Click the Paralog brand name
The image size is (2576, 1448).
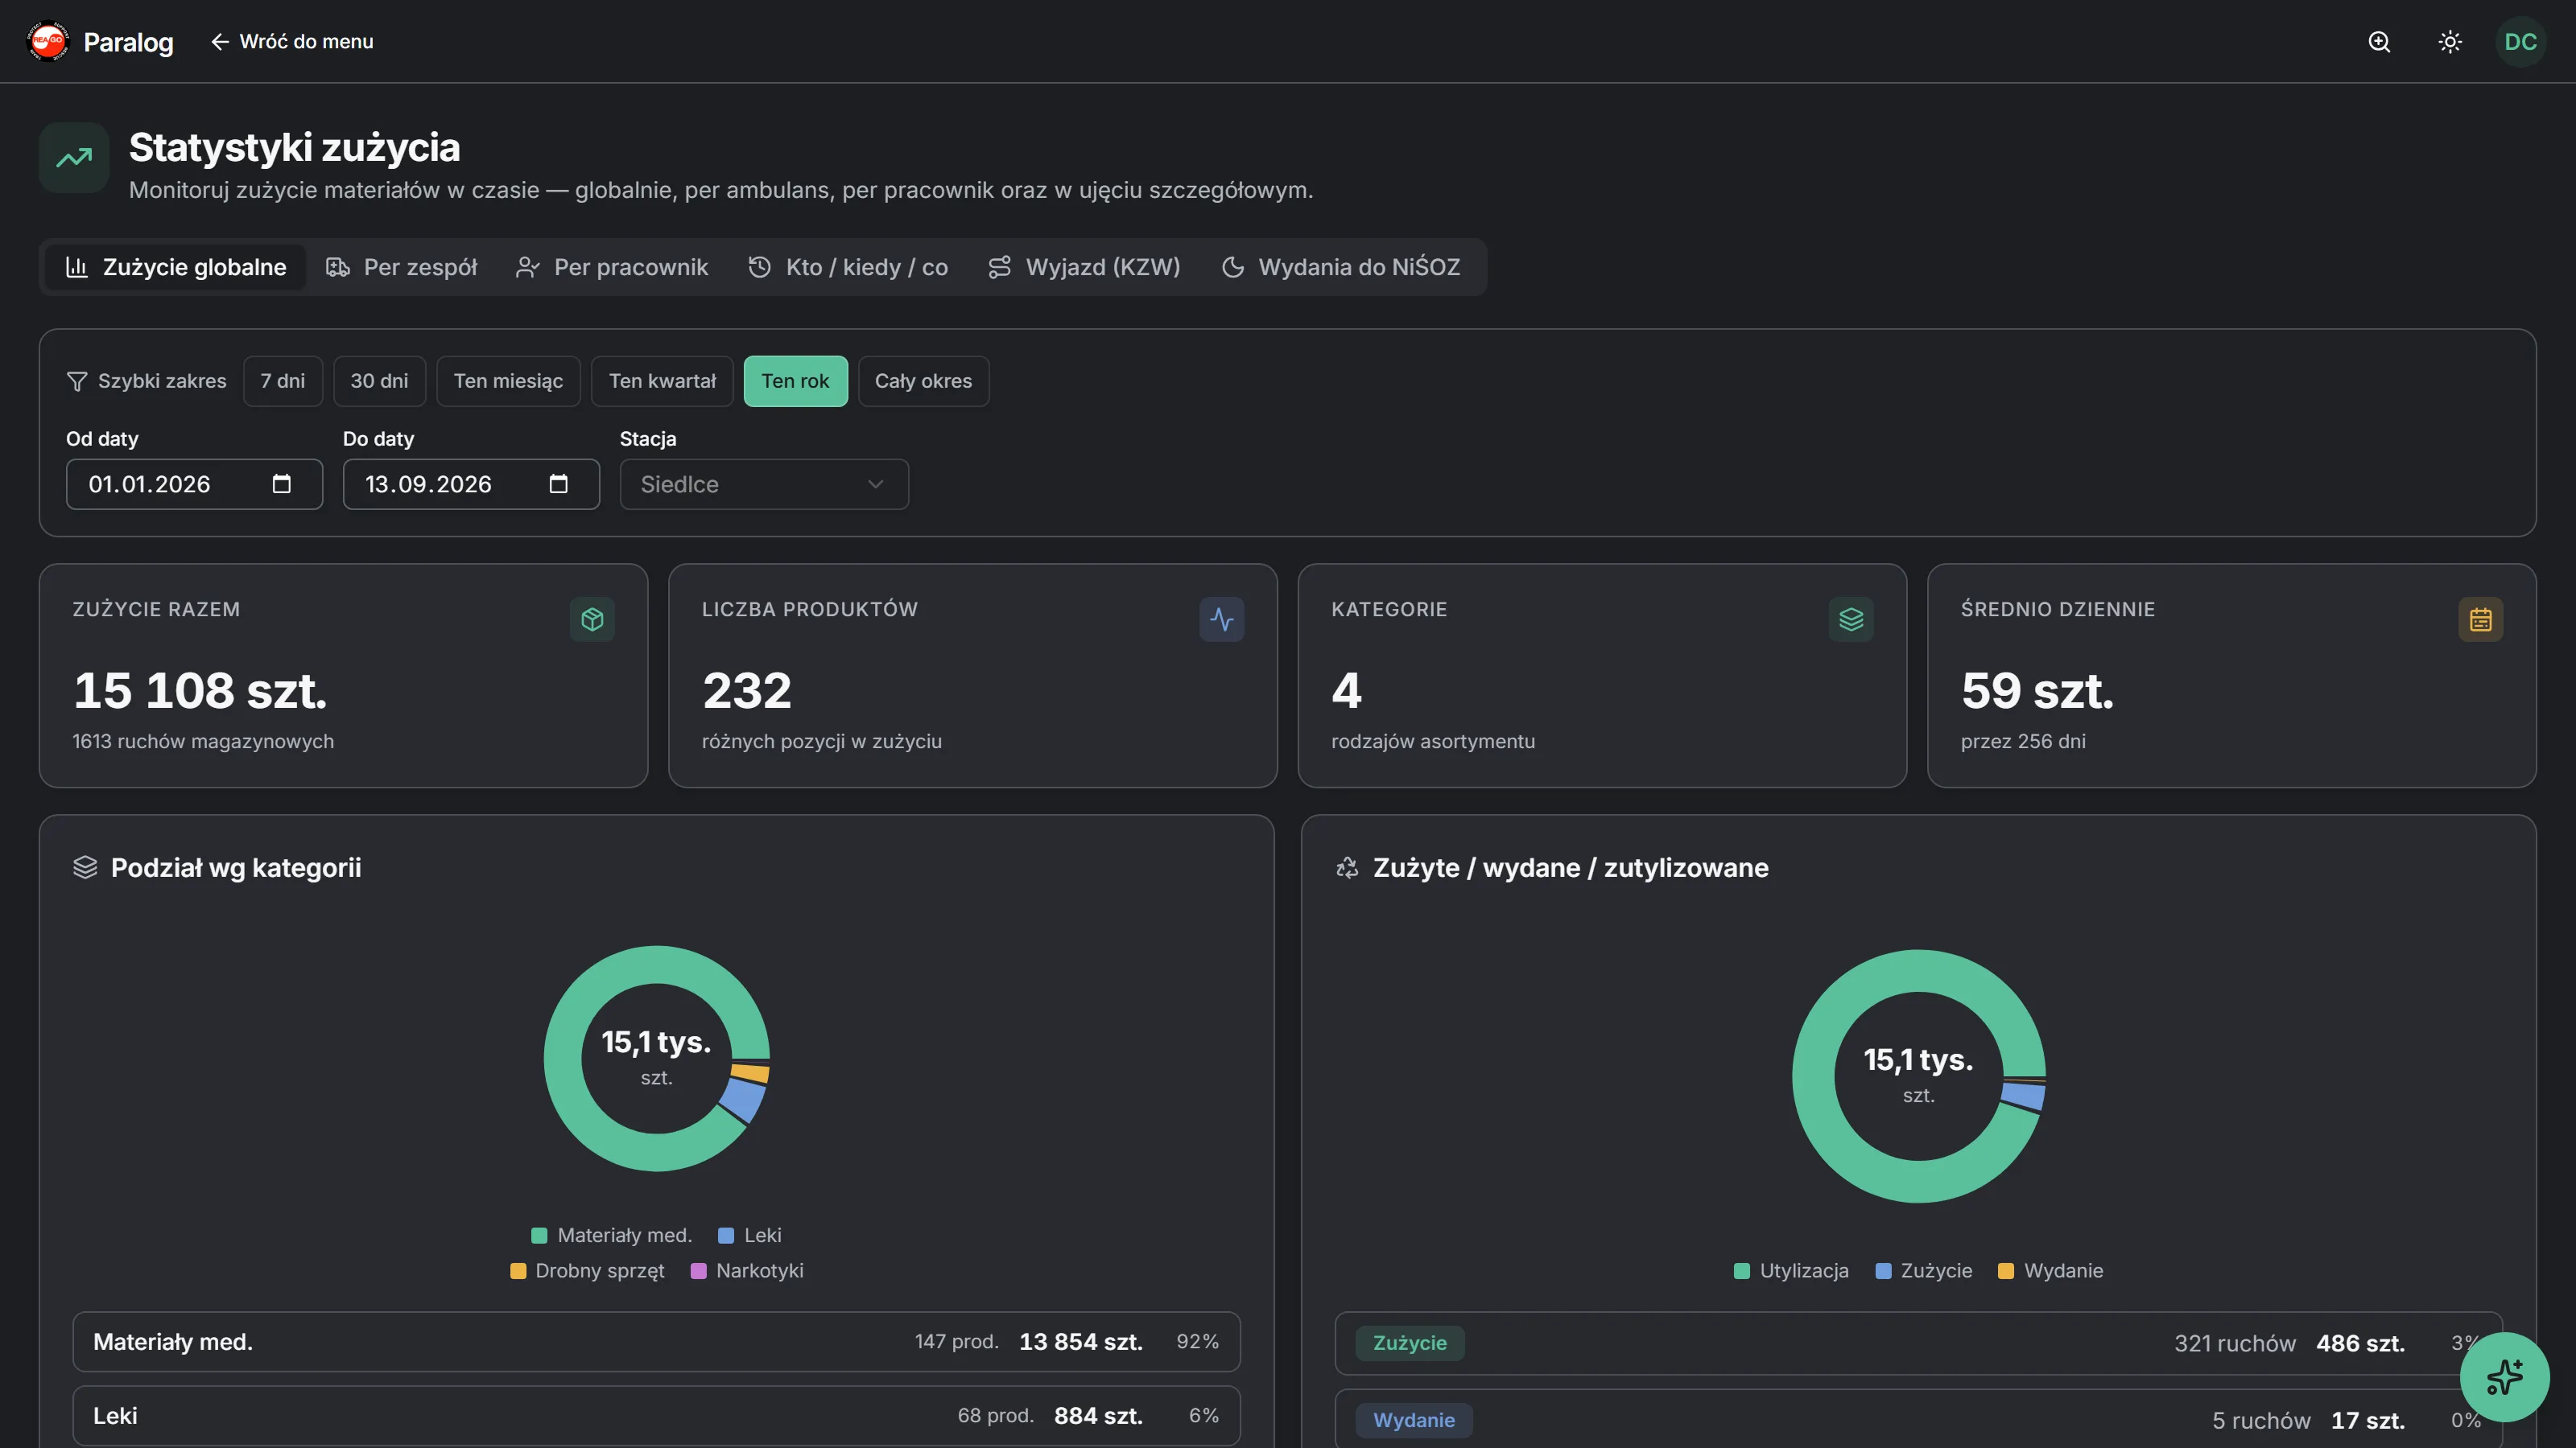click(x=128, y=42)
